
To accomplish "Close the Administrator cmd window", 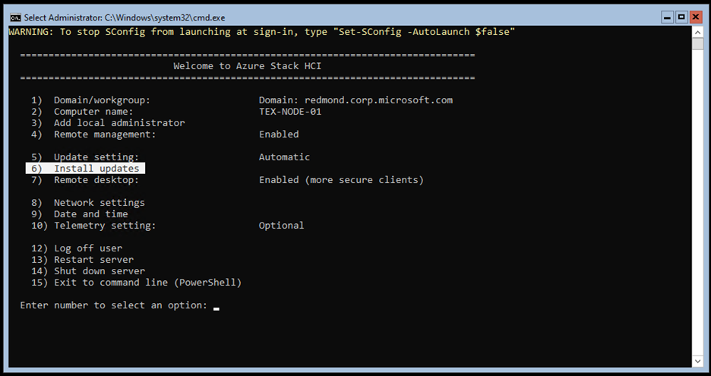I will (697, 17).
